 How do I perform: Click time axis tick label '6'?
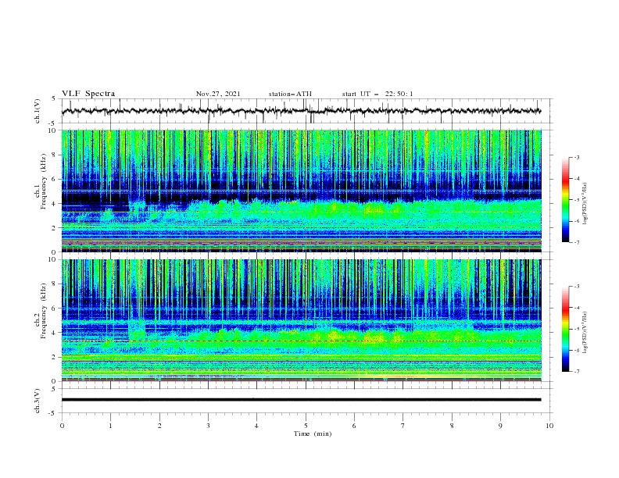coord(354,426)
